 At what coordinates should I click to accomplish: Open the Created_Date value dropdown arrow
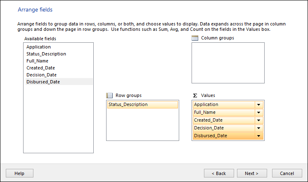(x=259, y=120)
